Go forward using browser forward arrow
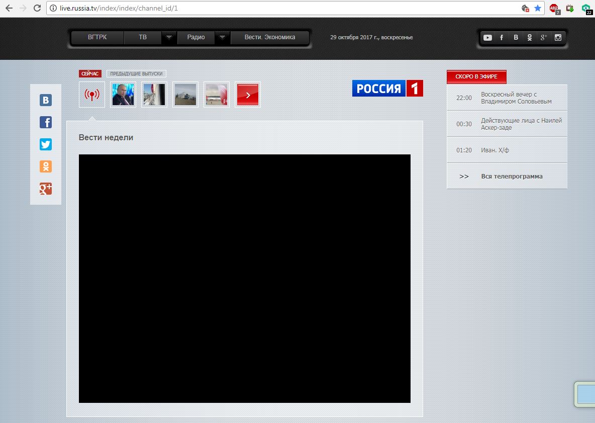The image size is (595, 423). coord(23,8)
